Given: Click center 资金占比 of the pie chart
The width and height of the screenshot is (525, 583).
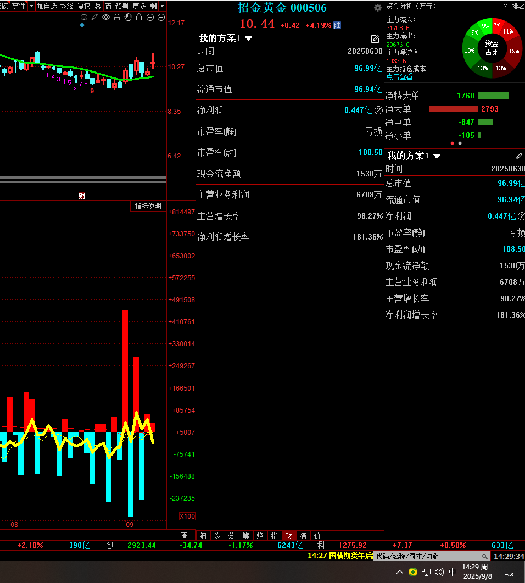Looking at the screenshot, I should pyautogui.click(x=492, y=48).
